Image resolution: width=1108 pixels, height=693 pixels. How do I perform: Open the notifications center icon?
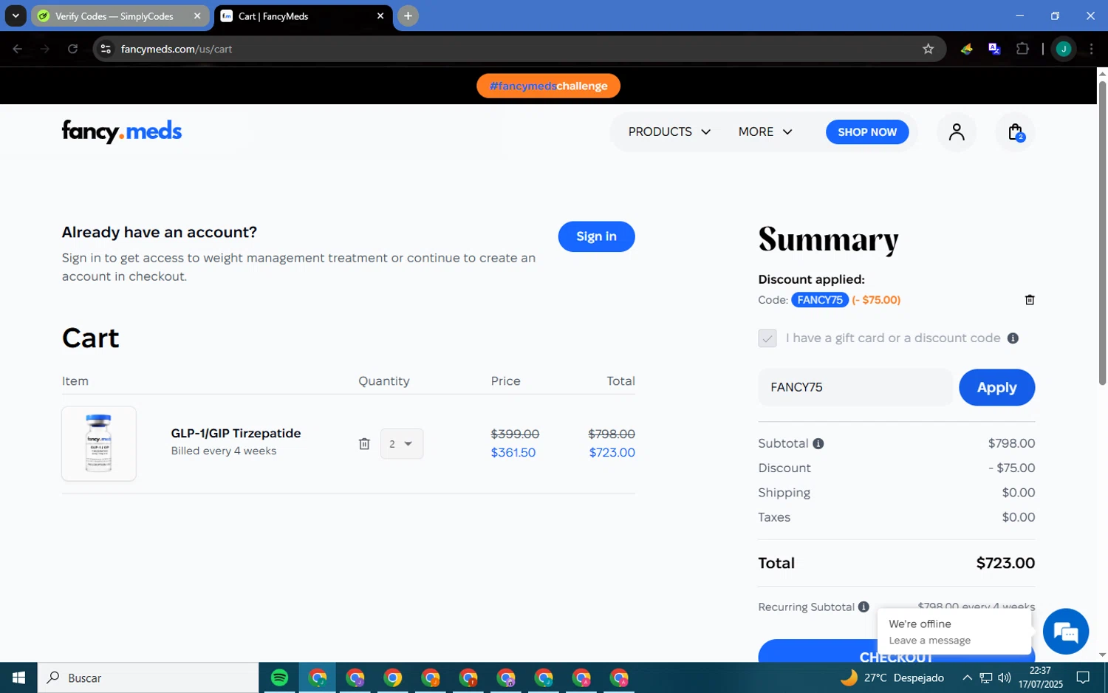pyautogui.click(x=1083, y=677)
